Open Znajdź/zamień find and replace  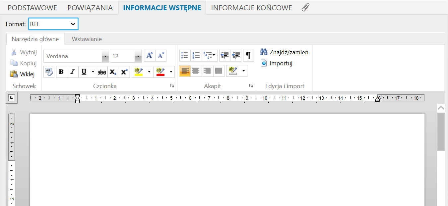point(284,52)
